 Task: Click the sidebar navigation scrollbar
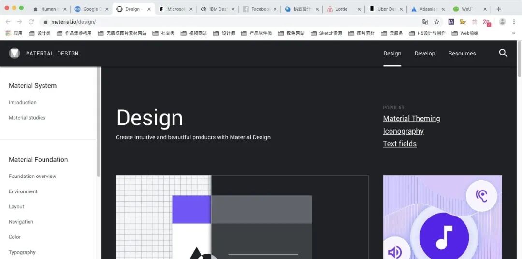tap(98, 122)
